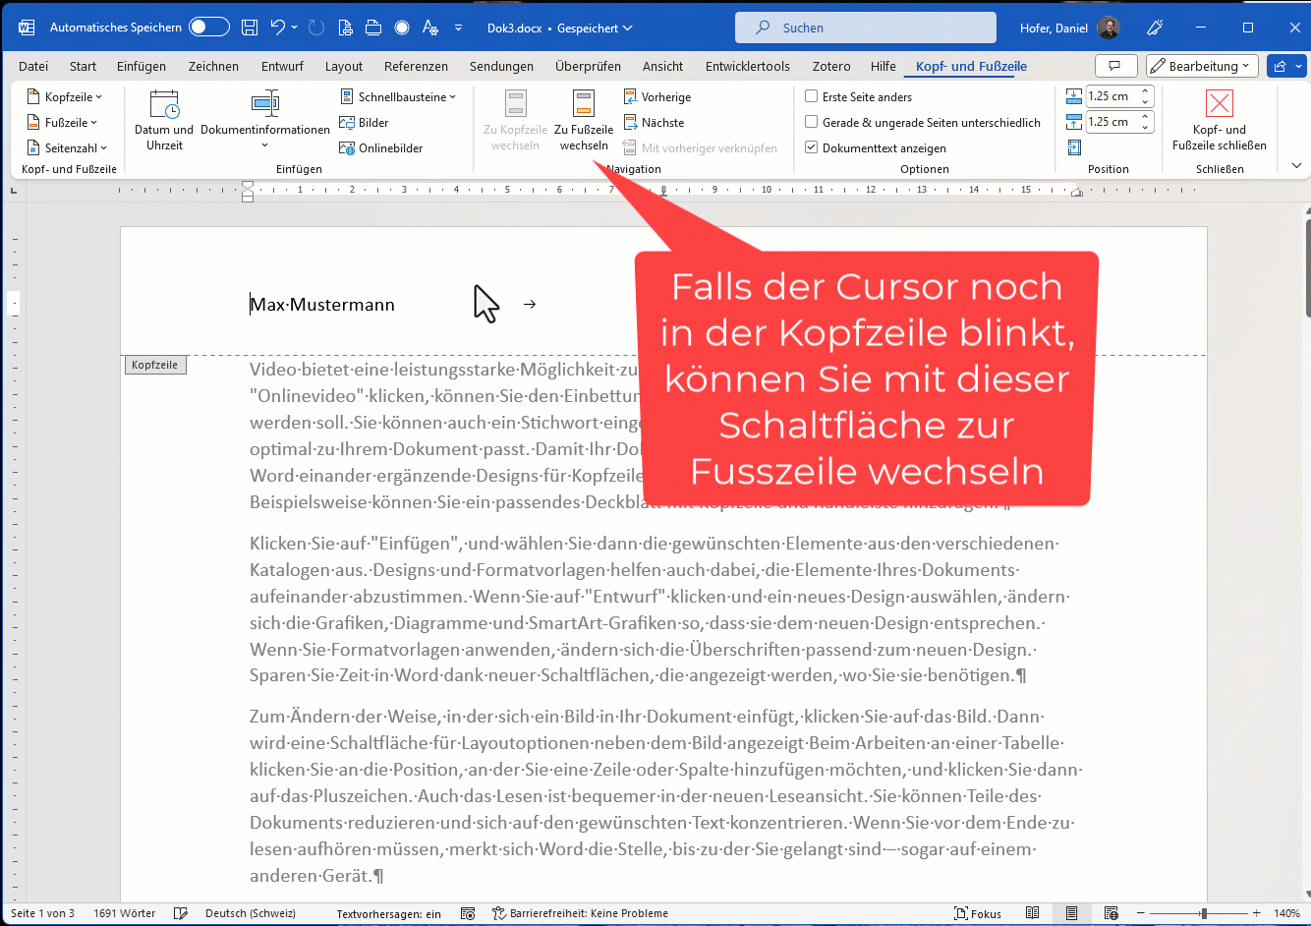This screenshot has height=926, width=1311.
Task: Open the Seitenzahl dropdown menu
Action: [x=68, y=148]
